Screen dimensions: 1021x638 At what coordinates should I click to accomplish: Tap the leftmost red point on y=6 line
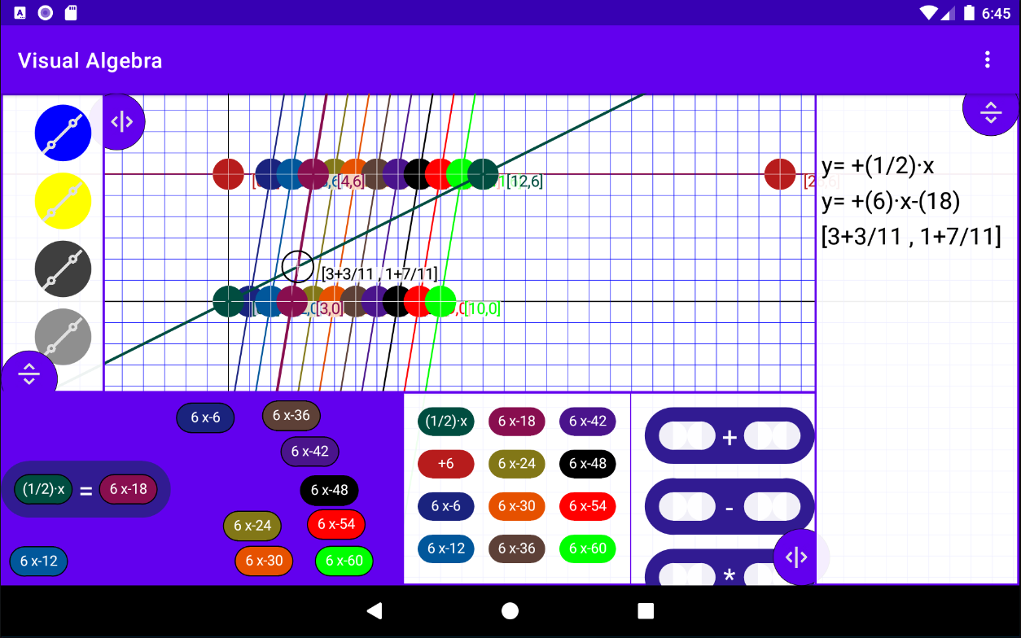229,174
